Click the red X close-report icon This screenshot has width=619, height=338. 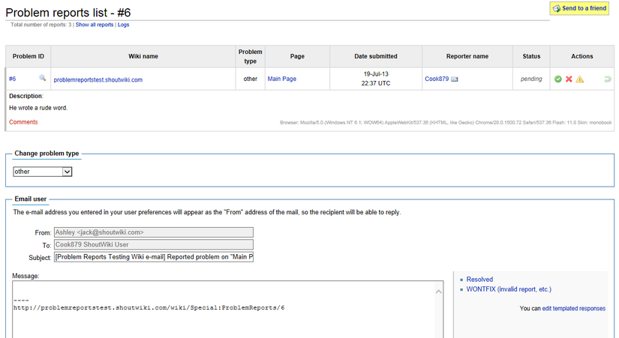(x=569, y=79)
